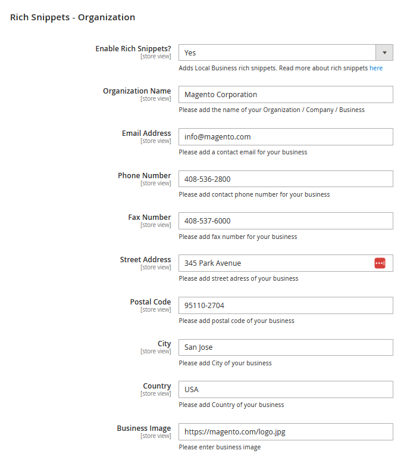This screenshot has width=407, height=469.
Task: Click the Email Address label
Action: (146, 133)
